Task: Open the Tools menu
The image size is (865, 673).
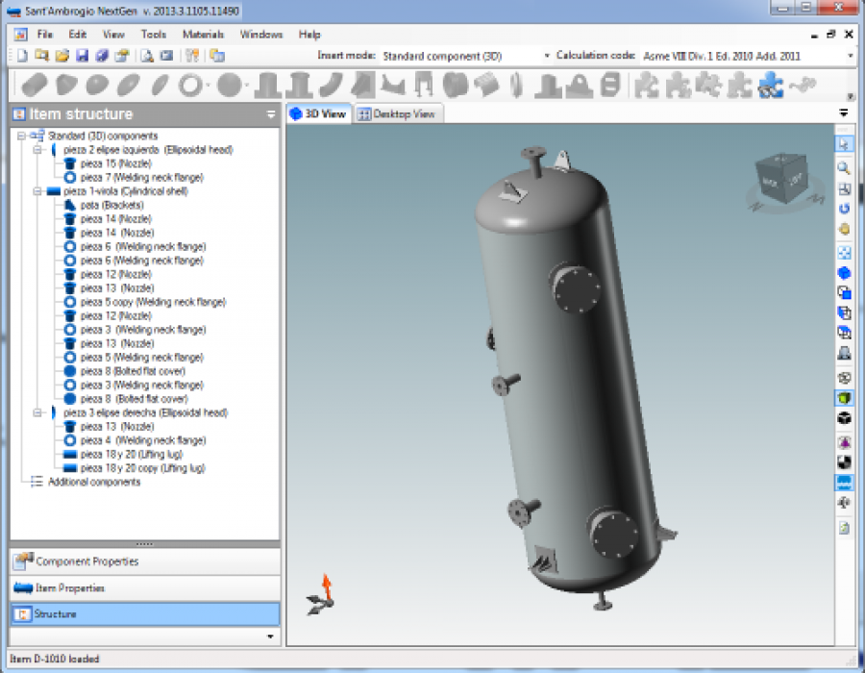Action: (154, 35)
